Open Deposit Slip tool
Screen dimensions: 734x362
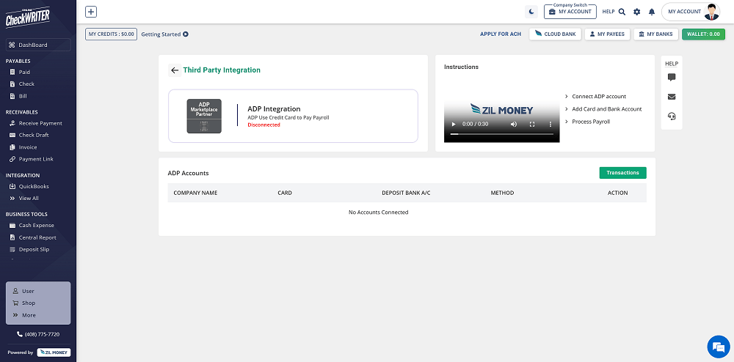pos(34,249)
